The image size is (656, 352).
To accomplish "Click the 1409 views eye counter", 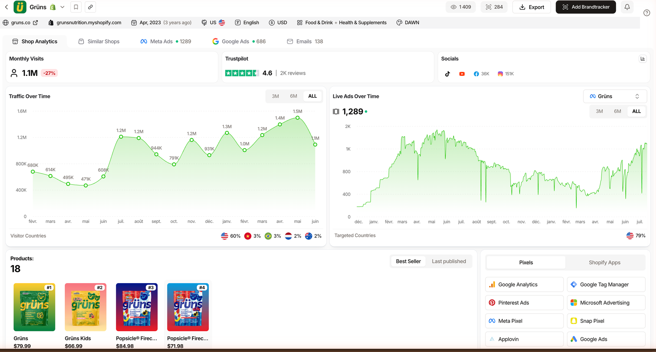I will [461, 7].
